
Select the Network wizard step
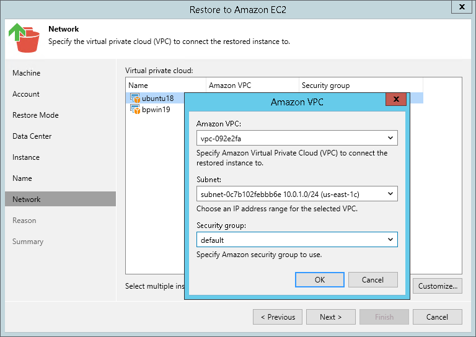point(60,199)
